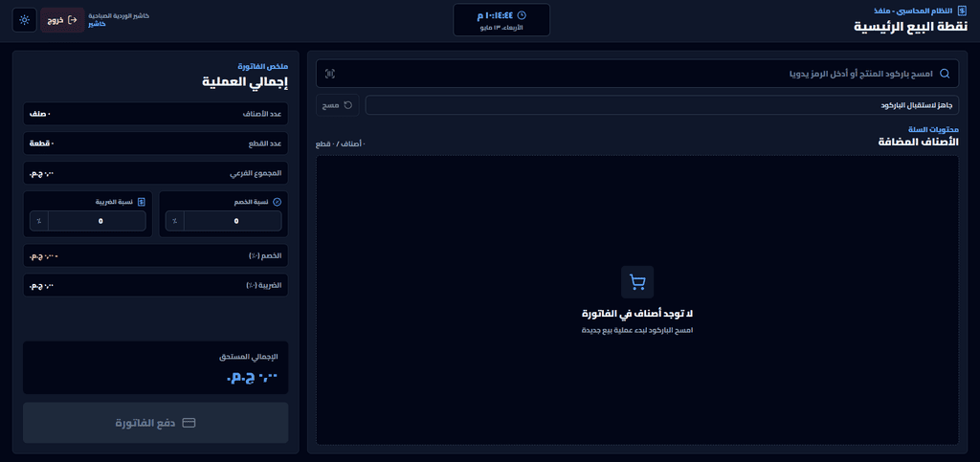Click the magnifier search icon
Screen dimensions: 980x462
[x=945, y=74]
